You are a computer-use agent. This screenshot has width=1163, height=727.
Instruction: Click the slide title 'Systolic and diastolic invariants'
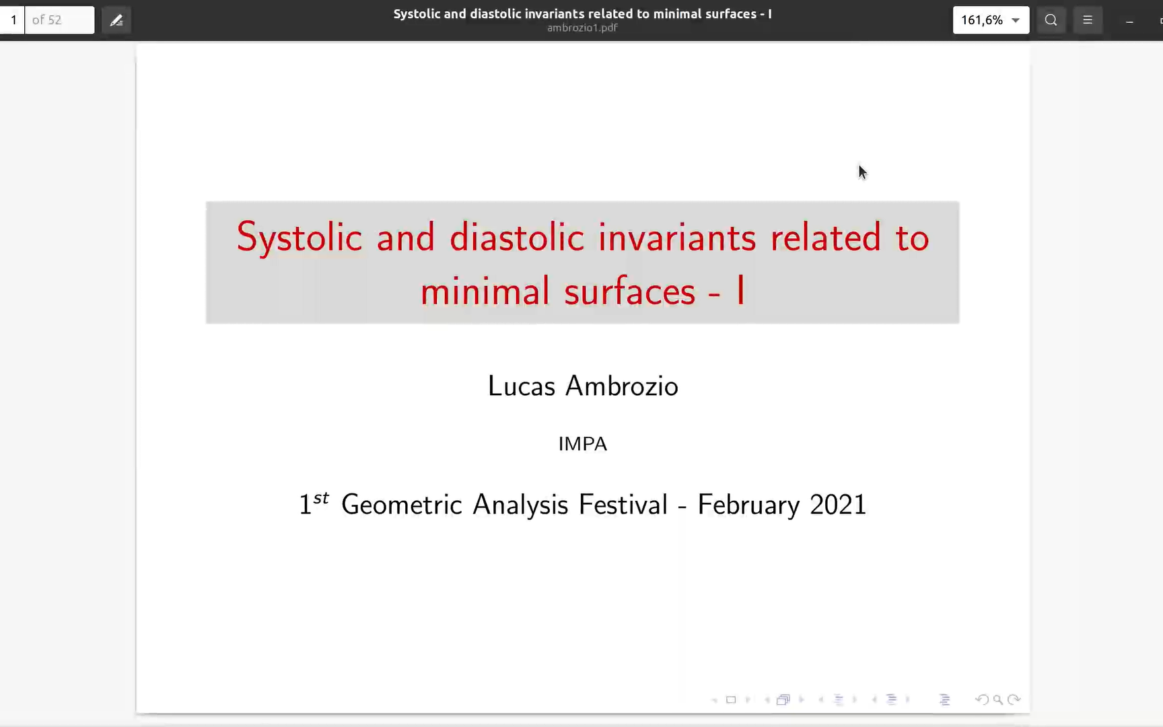pyautogui.click(x=582, y=263)
